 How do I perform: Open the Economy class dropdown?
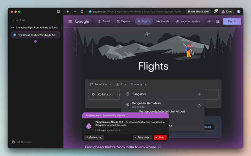pos(139,84)
